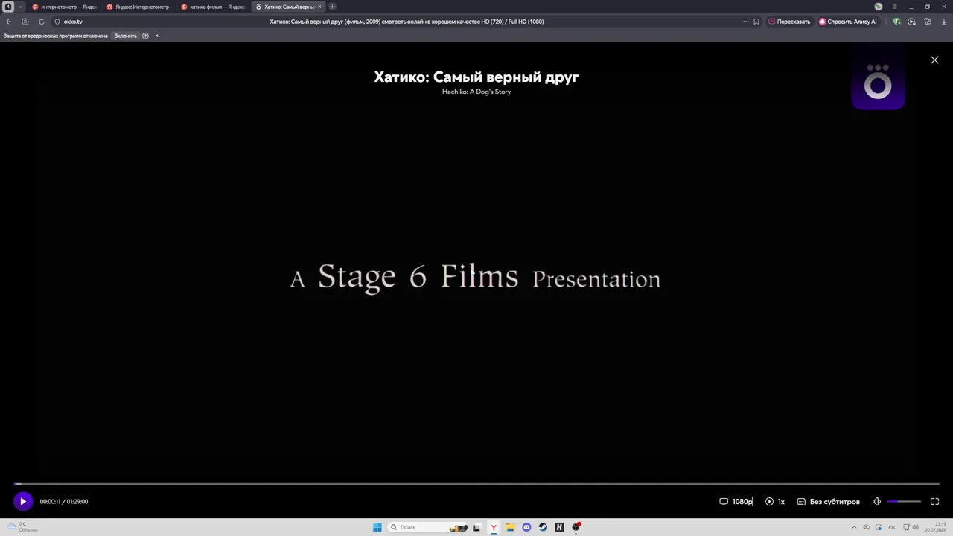953x536 pixels.
Task: Open the «Без субтитров» subtitles selector
Action: [x=828, y=502]
